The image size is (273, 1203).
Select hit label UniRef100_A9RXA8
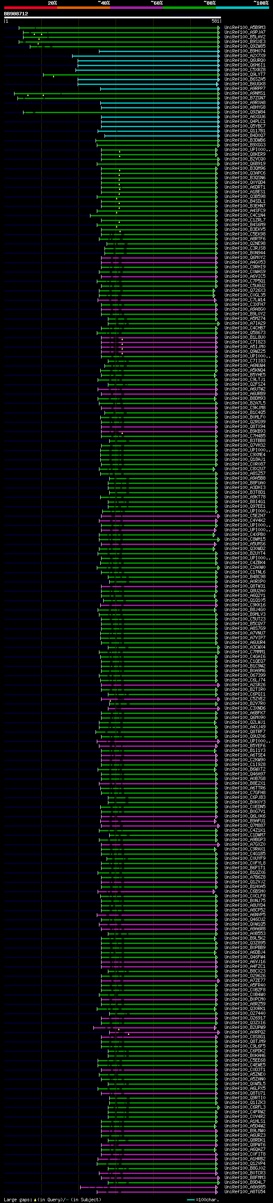pyautogui.click(x=245, y=103)
